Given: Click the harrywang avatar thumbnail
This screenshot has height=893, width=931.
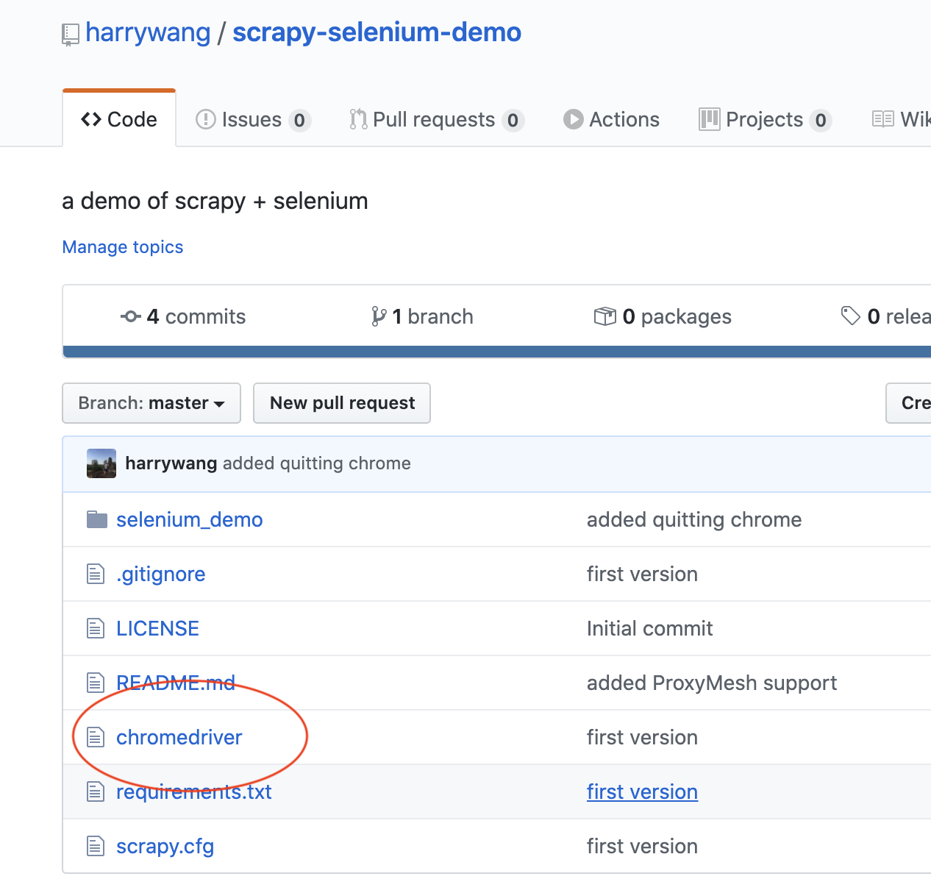Looking at the screenshot, I should [x=101, y=463].
